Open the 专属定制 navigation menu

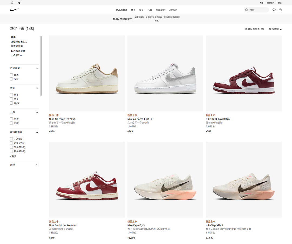[x=160, y=10]
